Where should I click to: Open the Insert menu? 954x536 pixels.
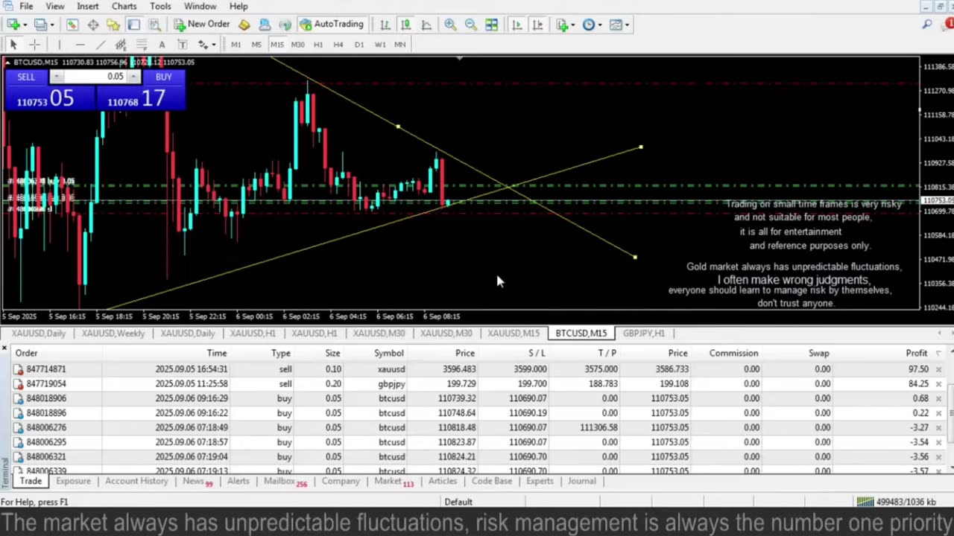(87, 6)
